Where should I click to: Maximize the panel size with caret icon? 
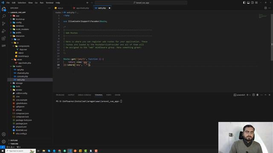coord(265,95)
